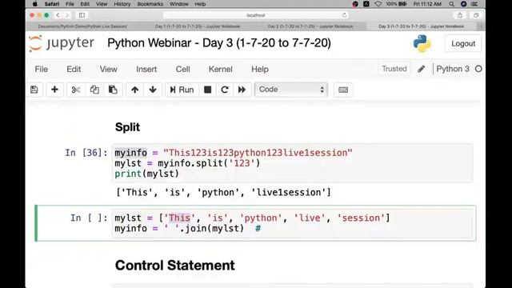Open the Code cell type dropdown
This screenshot has height=288, width=512.
[291, 90]
